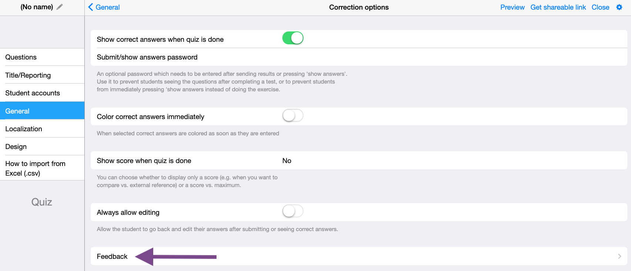This screenshot has width=631, height=271.
Task: Enable coloring correct answers immediately
Action: pyautogui.click(x=293, y=115)
